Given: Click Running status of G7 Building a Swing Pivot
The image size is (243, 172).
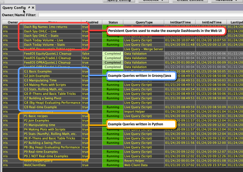Looking at the screenshot, I should pyautogui.click(x=113, y=98).
